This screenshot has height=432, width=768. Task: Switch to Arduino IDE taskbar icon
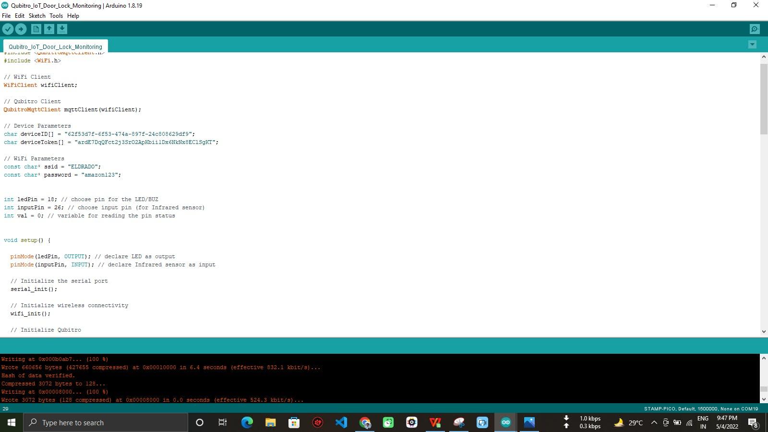click(x=505, y=422)
